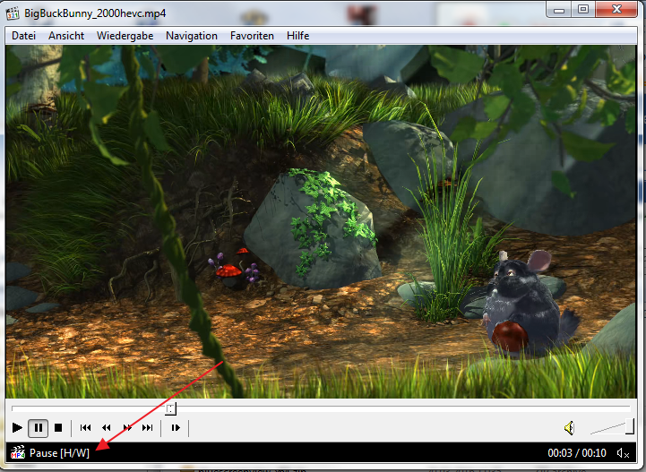Click the video display area

(322, 221)
